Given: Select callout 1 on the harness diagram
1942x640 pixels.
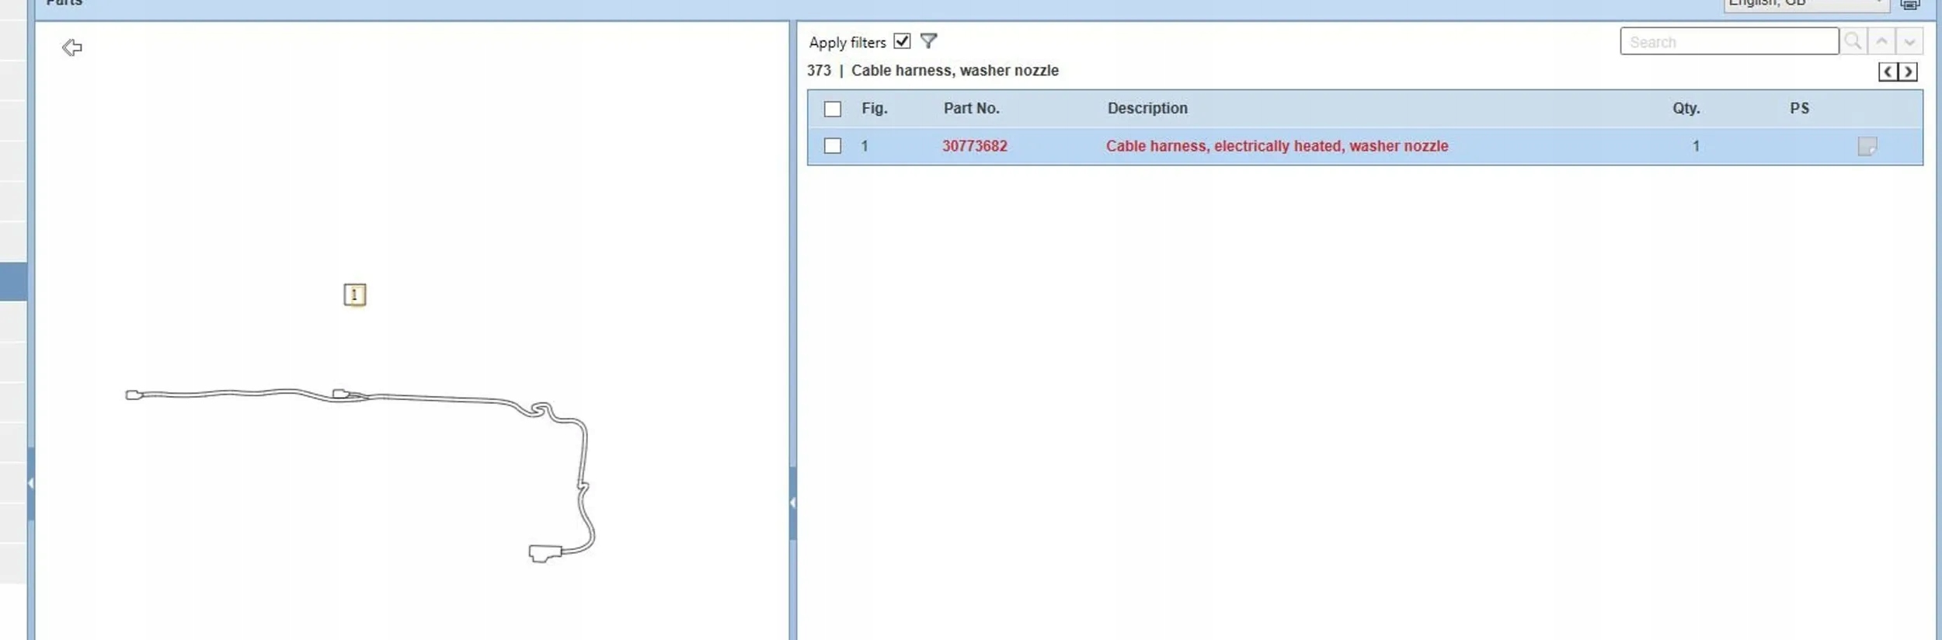Looking at the screenshot, I should click(355, 294).
